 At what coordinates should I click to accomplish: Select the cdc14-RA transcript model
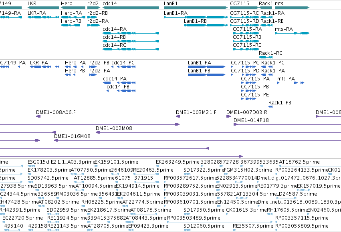(x=131, y=33)
